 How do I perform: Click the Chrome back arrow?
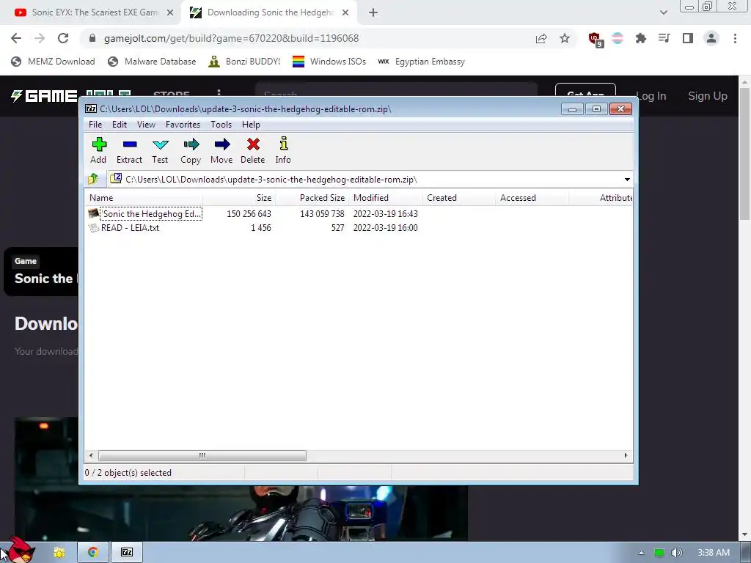(16, 38)
